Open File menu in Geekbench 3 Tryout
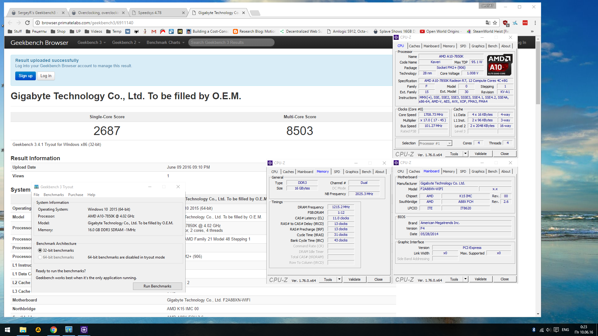Screen dimensions: 598x336 [x=36, y=195]
